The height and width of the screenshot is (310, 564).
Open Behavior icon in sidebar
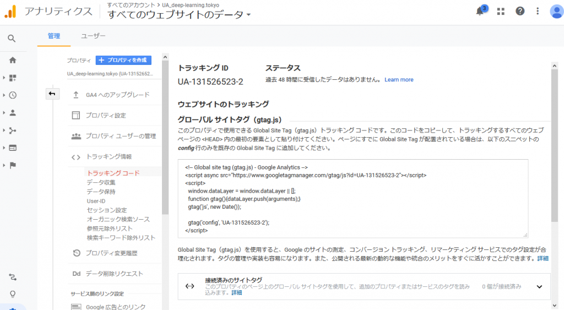[13, 148]
